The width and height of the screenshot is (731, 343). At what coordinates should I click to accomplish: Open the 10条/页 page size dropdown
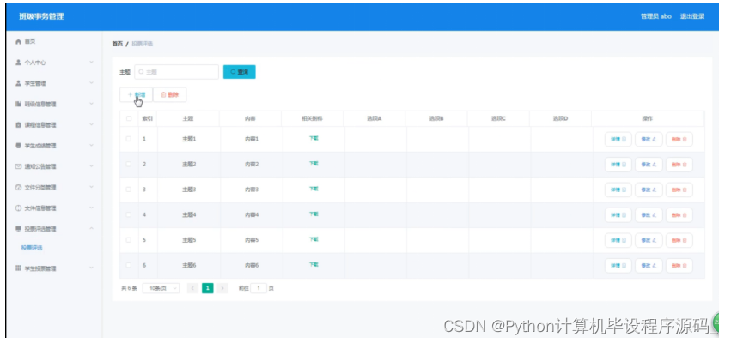point(161,288)
